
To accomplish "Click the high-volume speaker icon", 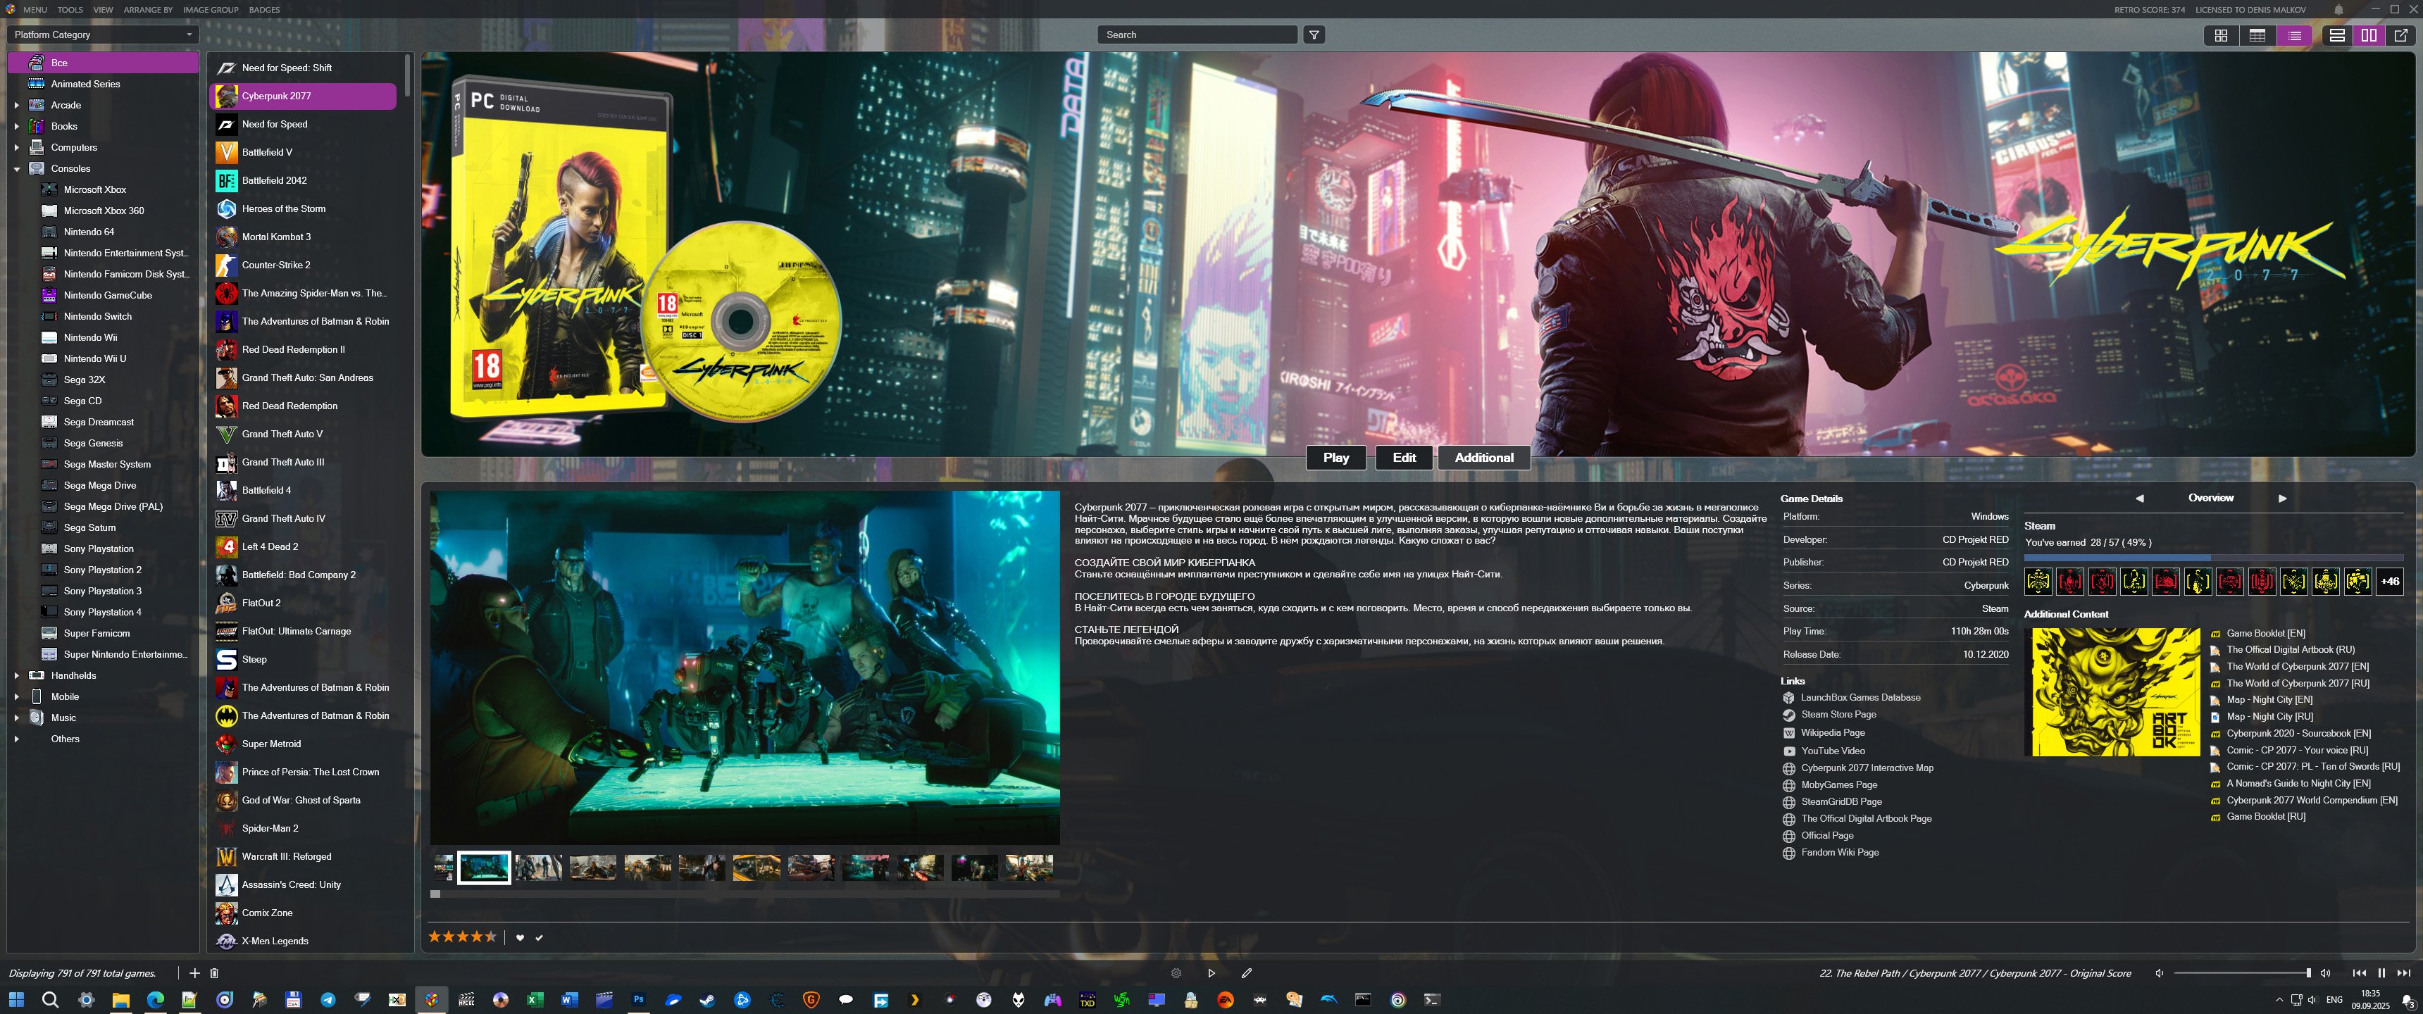I will coord(2325,972).
